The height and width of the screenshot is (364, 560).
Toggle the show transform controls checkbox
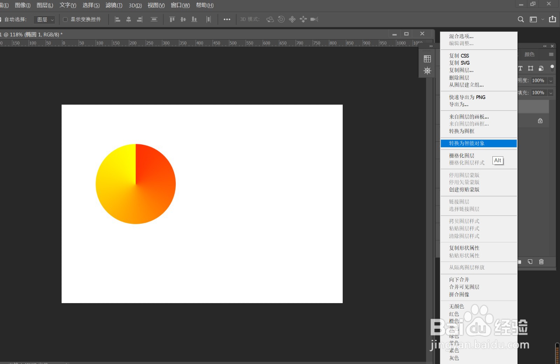coord(65,19)
